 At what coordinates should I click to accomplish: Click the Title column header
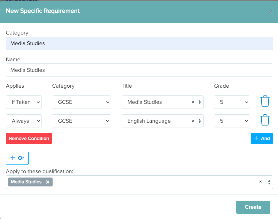pyautogui.click(x=127, y=86)
